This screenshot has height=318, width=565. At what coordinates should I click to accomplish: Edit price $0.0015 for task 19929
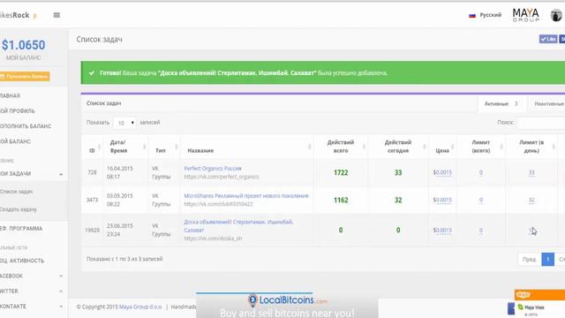[442, 231]
